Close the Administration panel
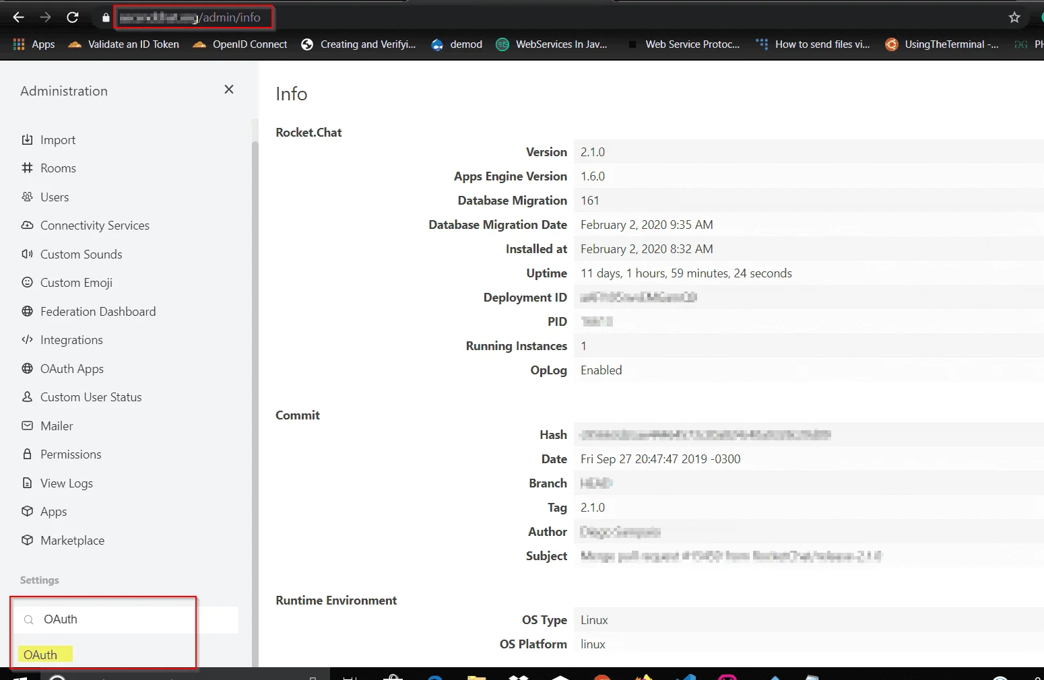 (x=229, y=90)
